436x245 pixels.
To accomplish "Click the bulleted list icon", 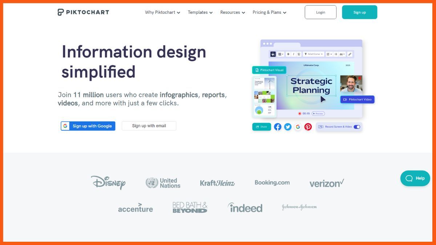I will (x=335, y=54).
